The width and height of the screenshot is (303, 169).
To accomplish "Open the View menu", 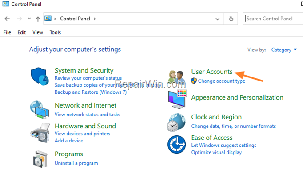I will pyautogui.click(x=38, y=32).
